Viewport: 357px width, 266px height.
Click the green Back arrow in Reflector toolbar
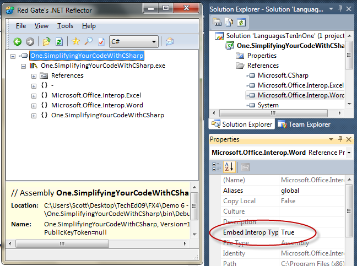(x=18, y=42)
